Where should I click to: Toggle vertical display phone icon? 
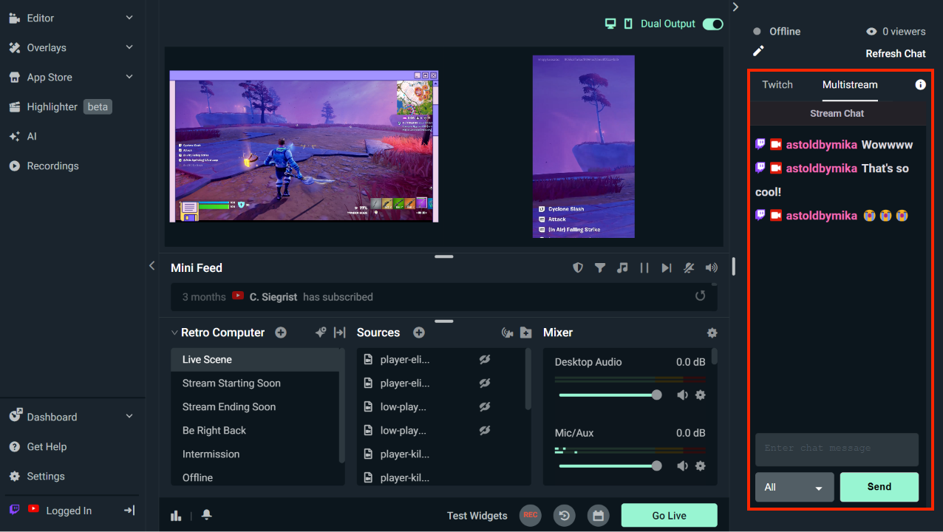coord(628,24)
